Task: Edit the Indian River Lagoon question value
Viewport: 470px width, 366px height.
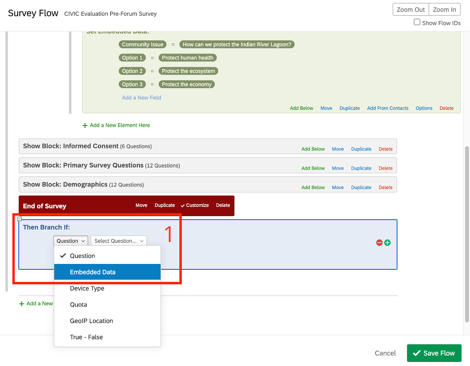Action: [x=237, y=44]
